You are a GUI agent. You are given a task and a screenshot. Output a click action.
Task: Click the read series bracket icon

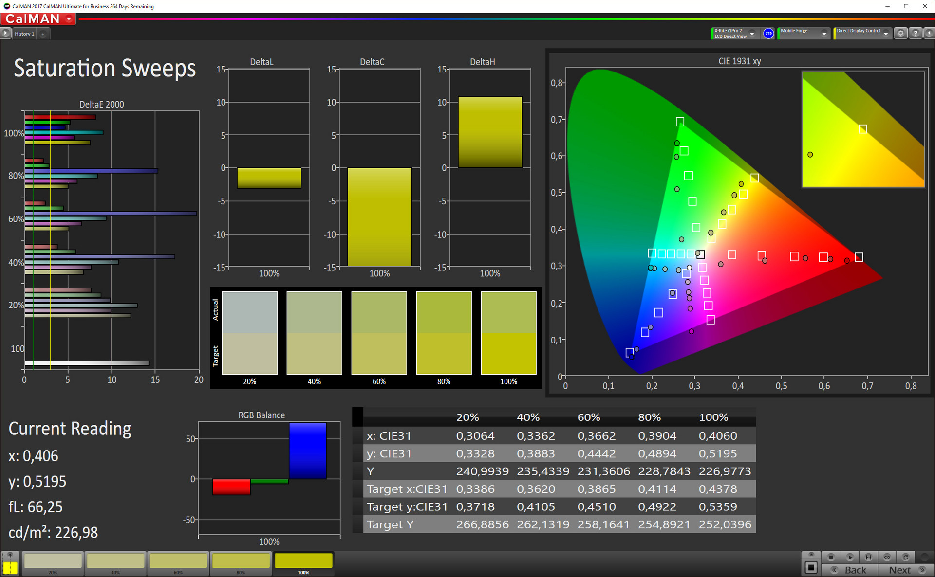(868, 557)
